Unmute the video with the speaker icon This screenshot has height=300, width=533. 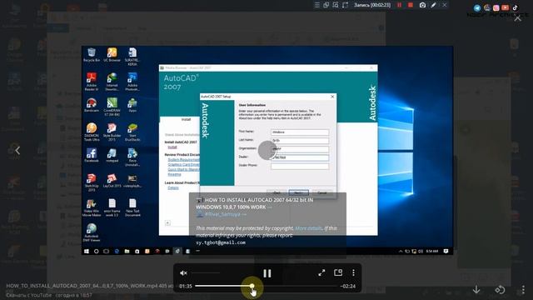(x=183, y=272)
